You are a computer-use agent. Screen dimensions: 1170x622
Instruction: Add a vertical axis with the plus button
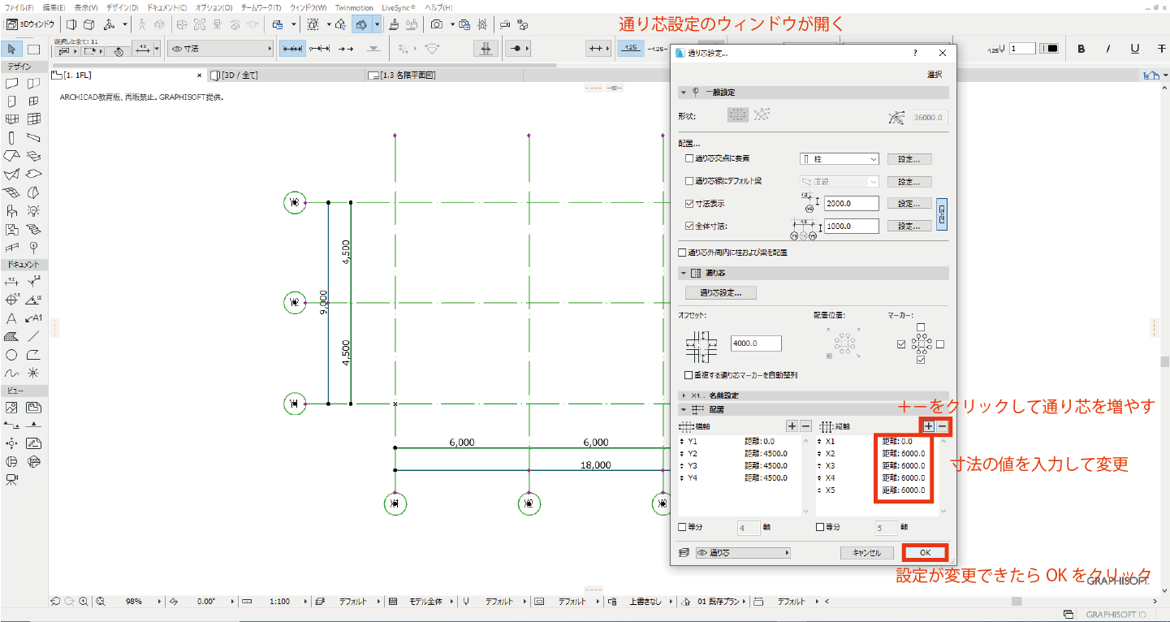[x=927, y=426]
